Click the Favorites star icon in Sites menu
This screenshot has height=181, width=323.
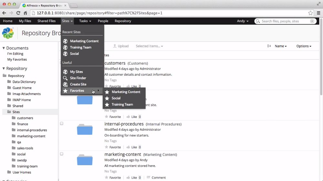click(x=65, y=90)
